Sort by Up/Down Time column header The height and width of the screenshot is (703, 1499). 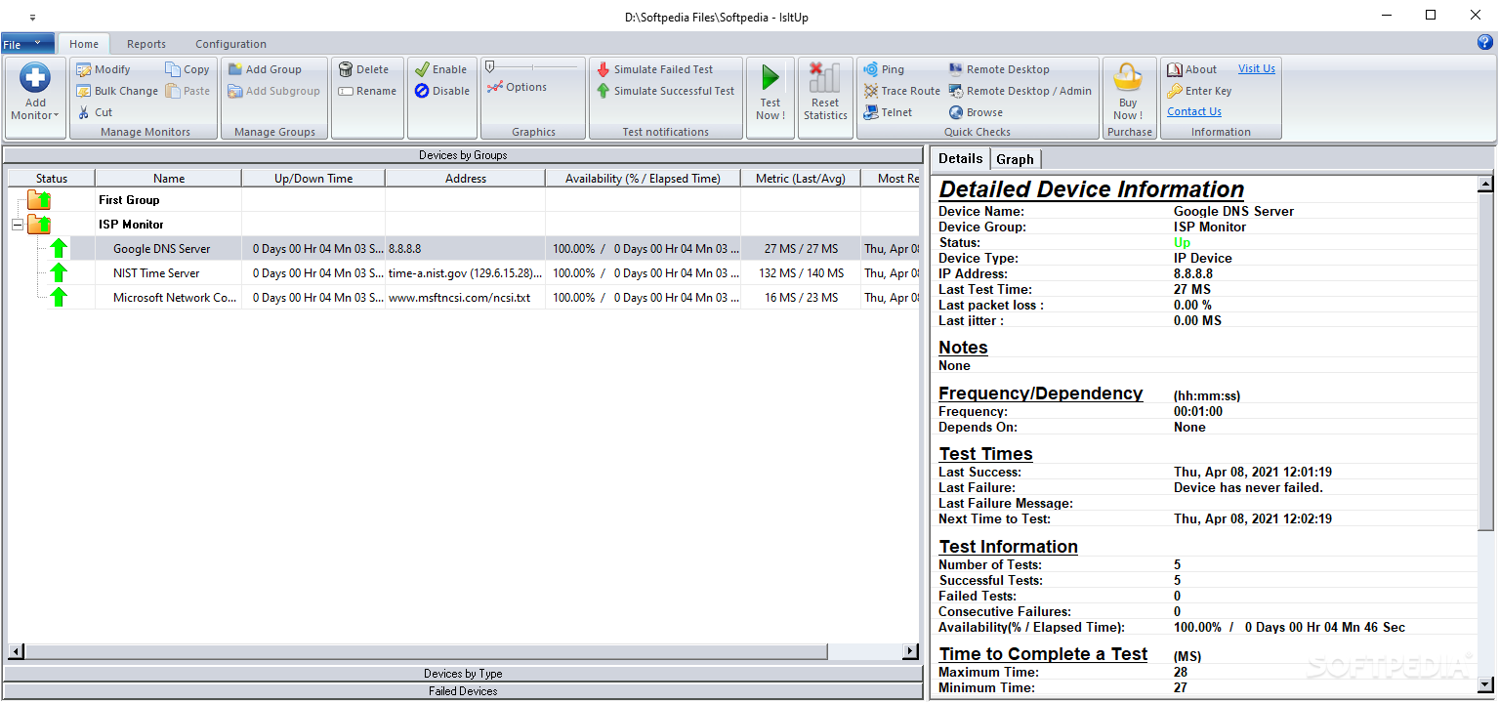click(x=313, y=179)
